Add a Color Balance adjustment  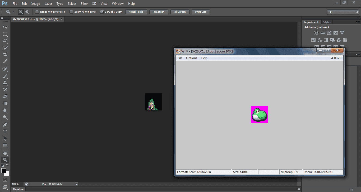[x=320, y=40]
